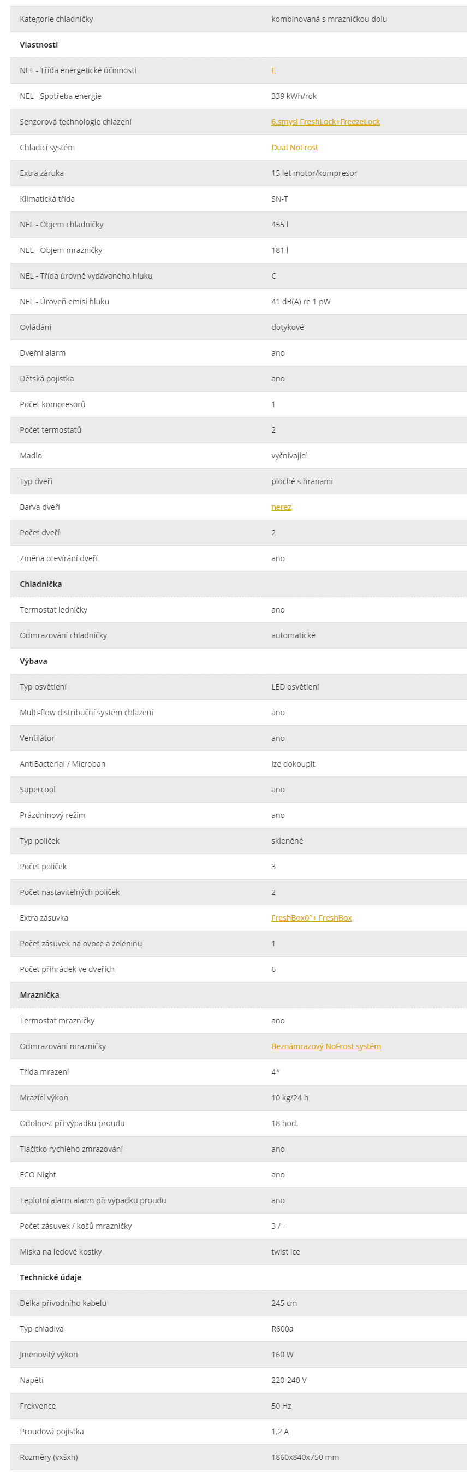Click the 339 kWh/rok energy value
This screenshot has height=1472, width=476.
(x=294, y=96)
